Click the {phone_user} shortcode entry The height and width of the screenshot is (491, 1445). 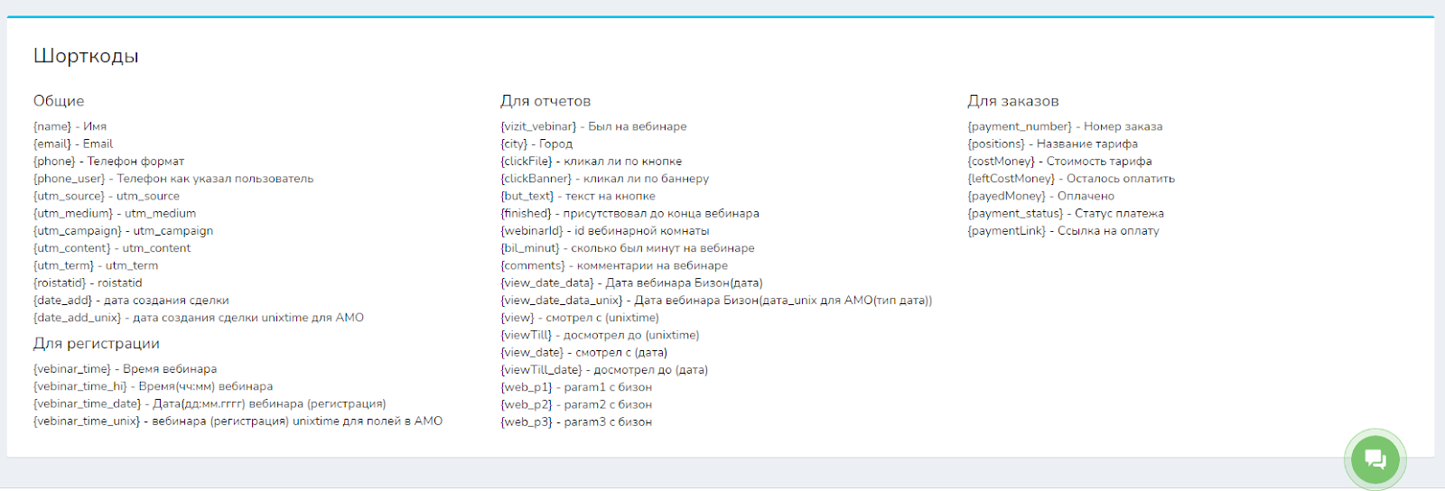click(172, 179)
